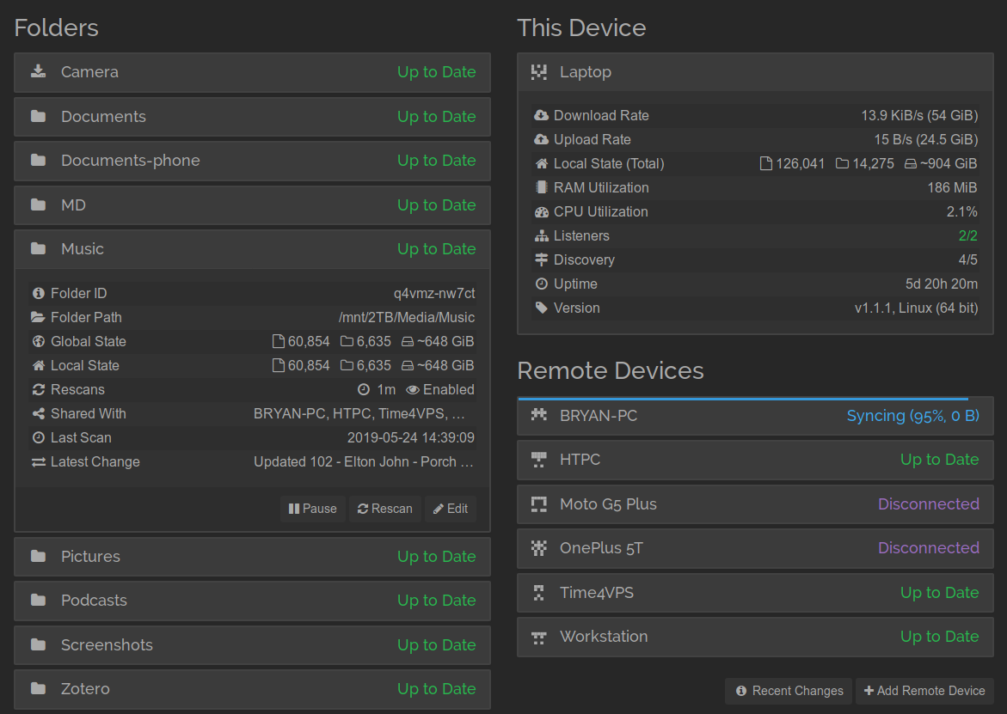
Task: Open Edit for the Music folder
Action: pos(451,509)
